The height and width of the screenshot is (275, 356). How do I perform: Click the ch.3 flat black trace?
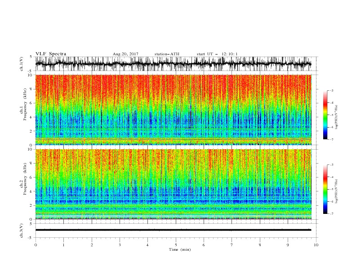pyautogui.click(x=173, y=230)
